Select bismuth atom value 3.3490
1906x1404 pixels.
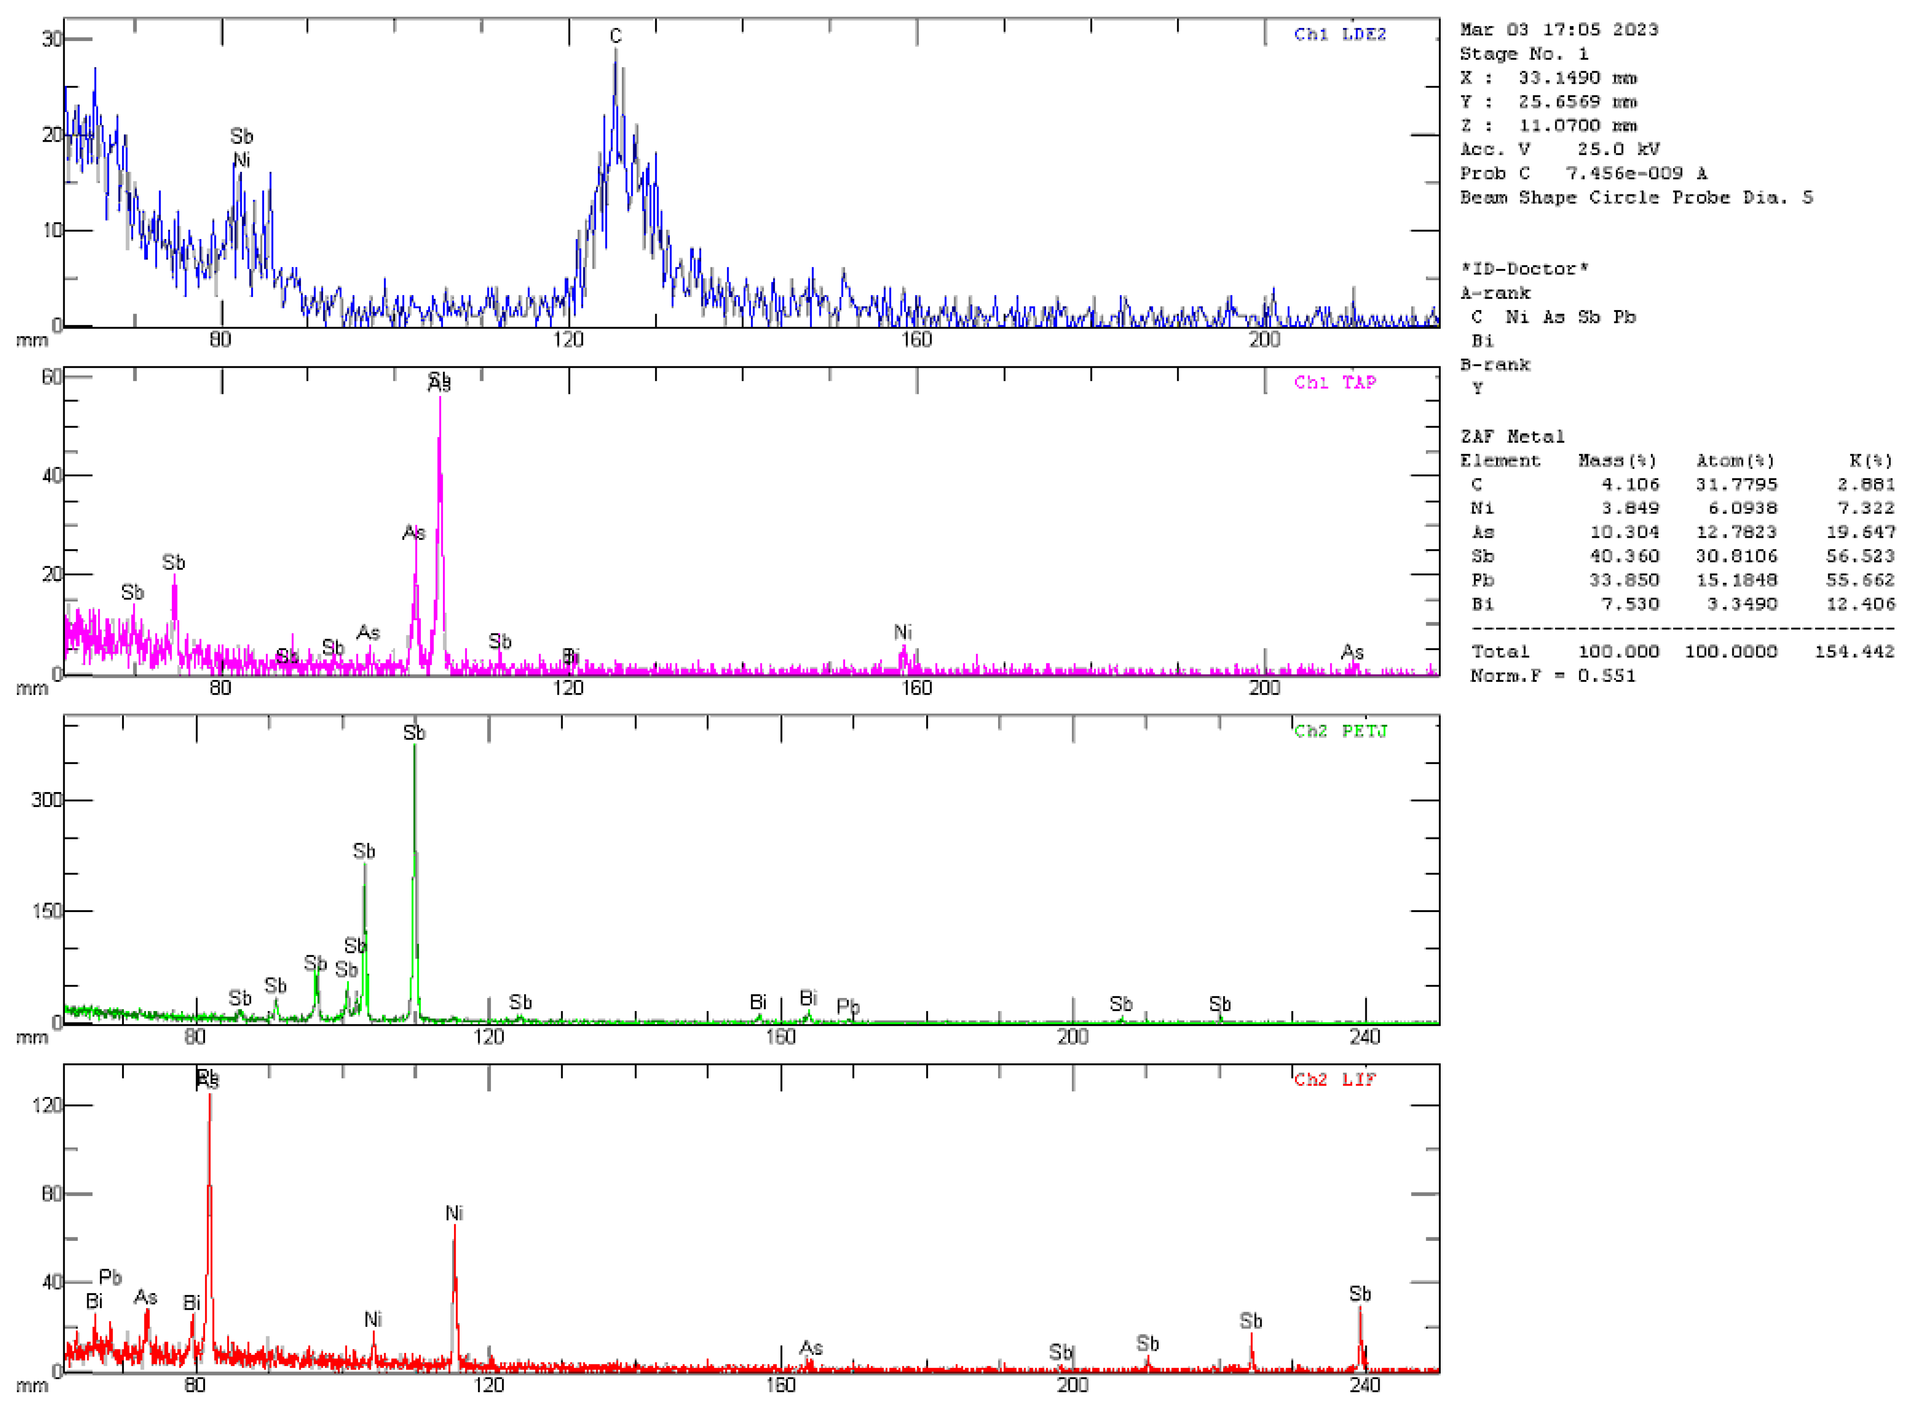point(1741,603)
